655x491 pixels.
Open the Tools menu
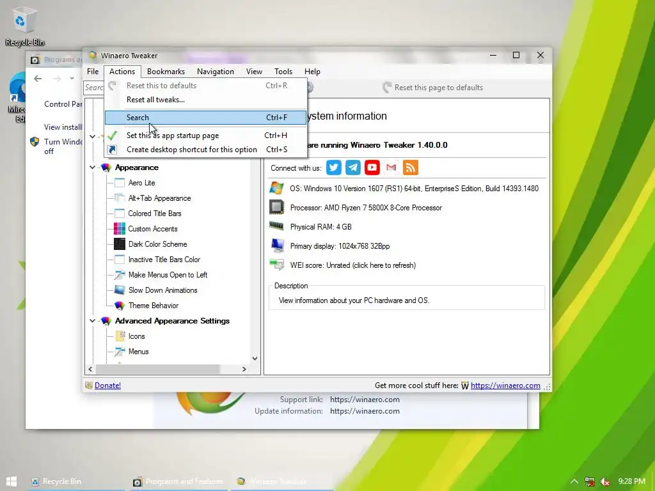[283, 72]
